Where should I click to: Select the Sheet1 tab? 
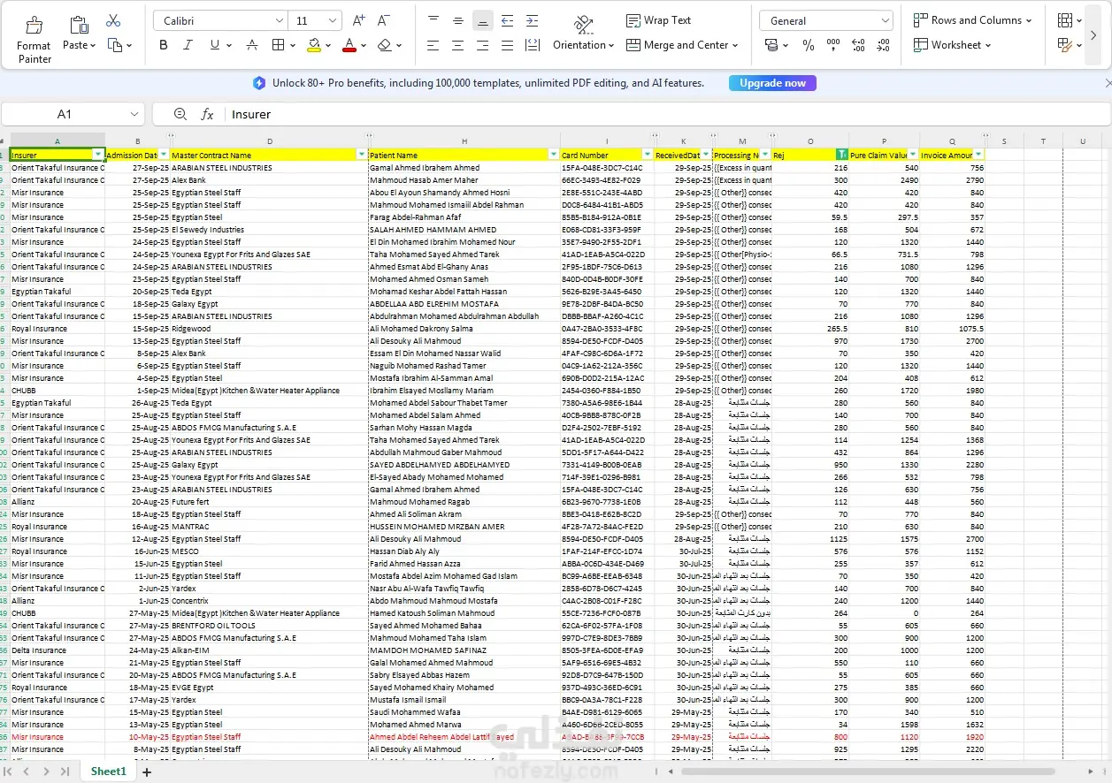tap(108, 772)
